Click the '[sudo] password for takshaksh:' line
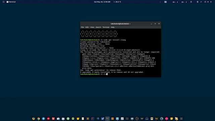 tap(95, 42)
